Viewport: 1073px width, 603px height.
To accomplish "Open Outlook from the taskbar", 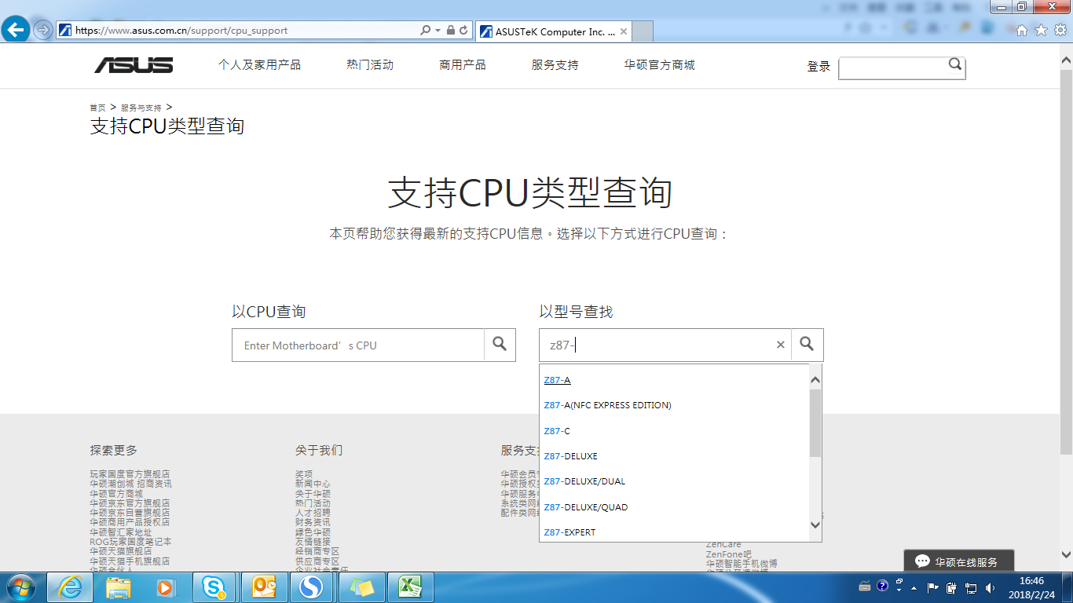I will [263, 587].
